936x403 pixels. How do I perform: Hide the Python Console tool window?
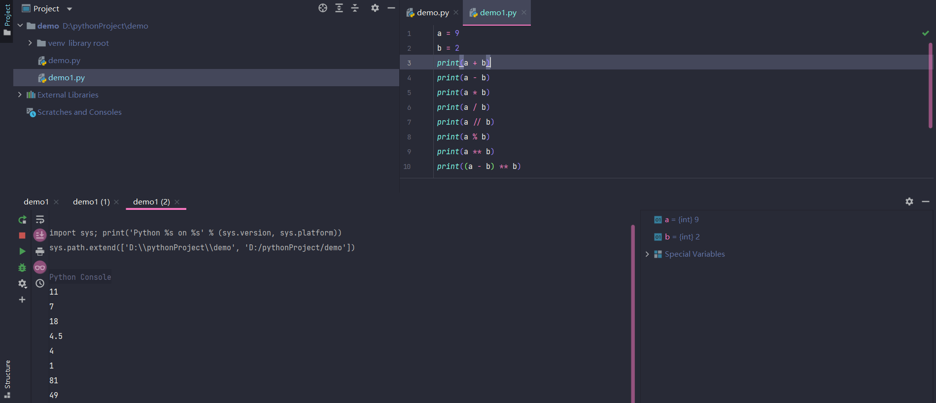tap(926, 201)
